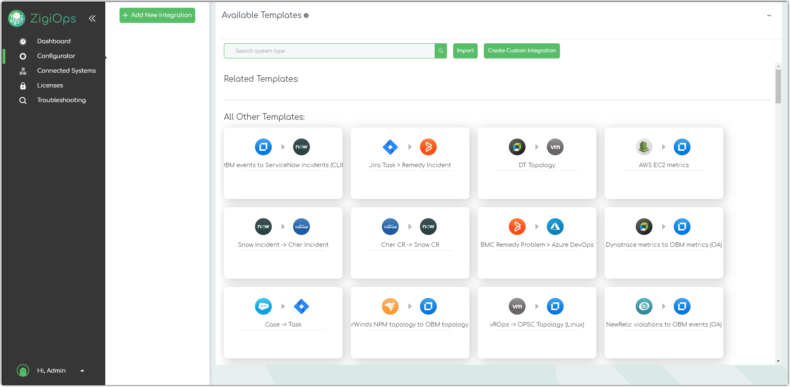The image size is (790, 387).
Task: Click the Configurator gear icon
Action: [23, 56]
